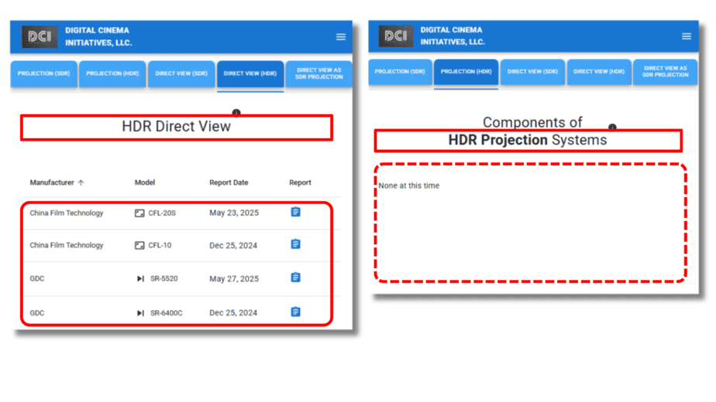This screenshot has height=402, width=716.
Task: Sort by Report Date column header
Action: (x=229, y=183)
